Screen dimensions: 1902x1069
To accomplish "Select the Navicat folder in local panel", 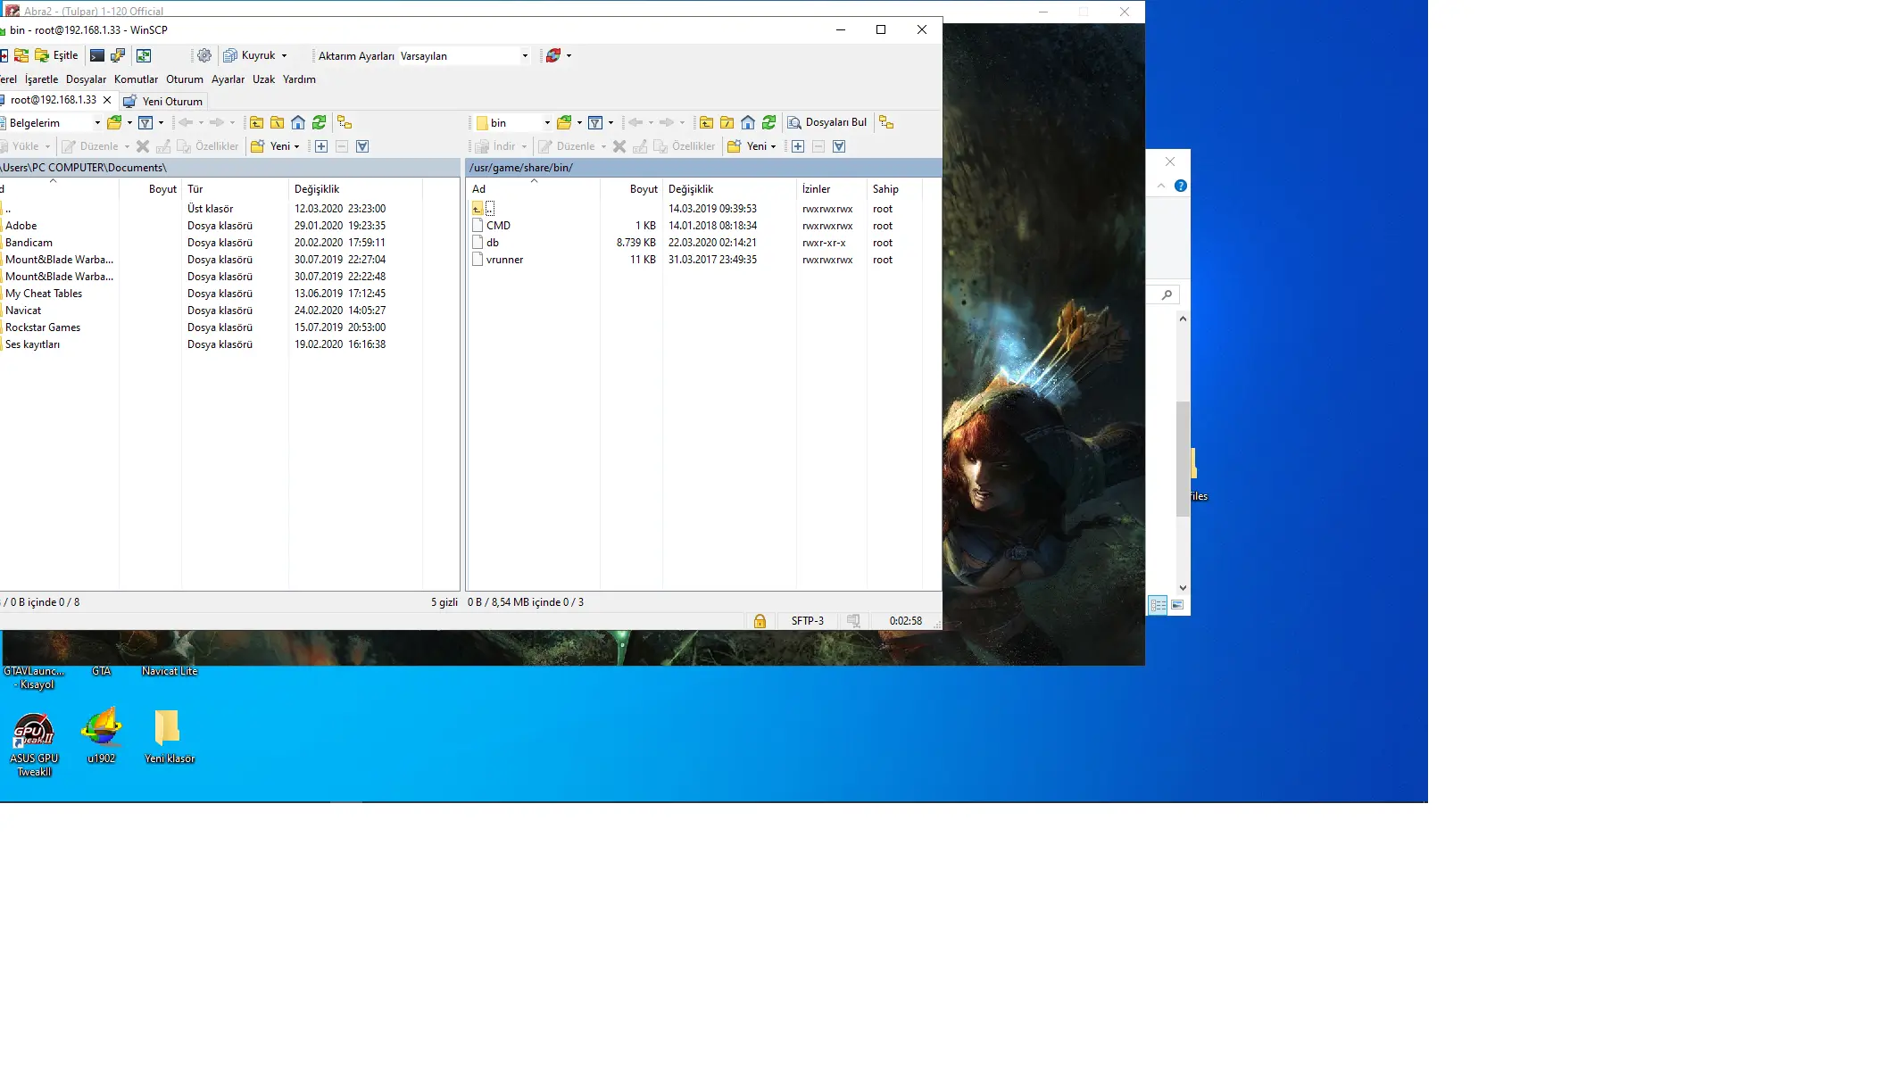I will click(22, 311).
